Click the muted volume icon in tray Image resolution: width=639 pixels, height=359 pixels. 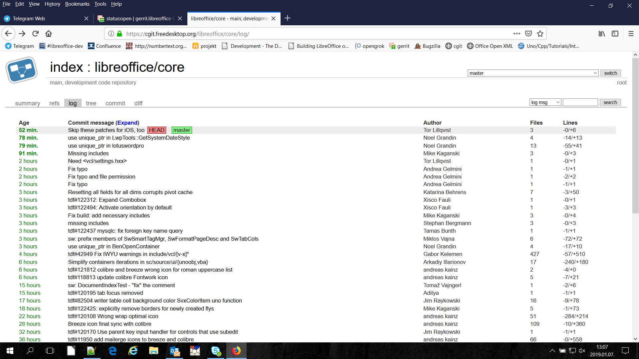point(582,351)
